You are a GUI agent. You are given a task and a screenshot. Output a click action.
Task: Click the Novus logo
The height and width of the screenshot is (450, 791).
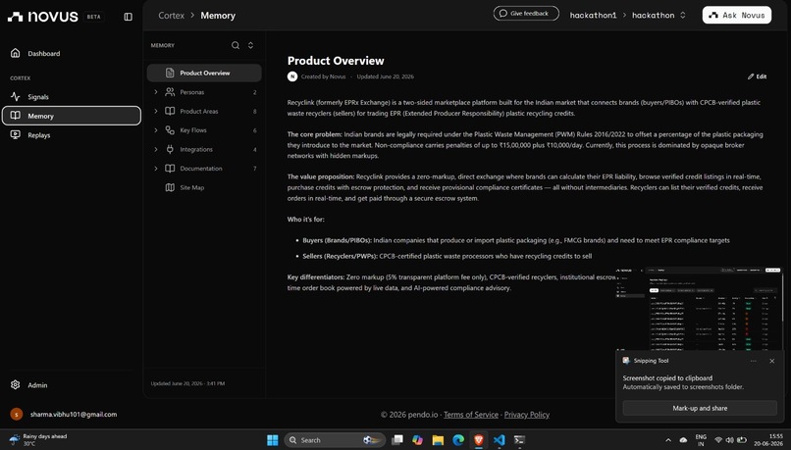pyautogui.click(x=43, y=17)
